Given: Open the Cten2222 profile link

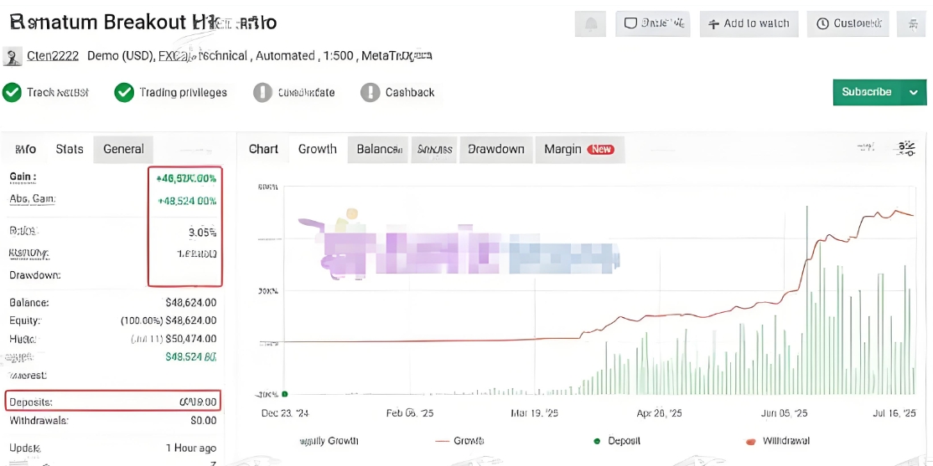Looking at the screenshot, I should coord(53,56).
